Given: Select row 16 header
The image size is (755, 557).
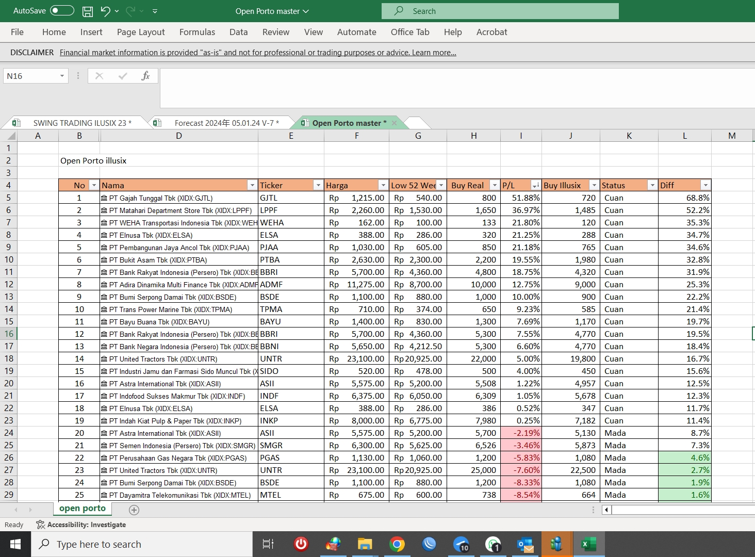Looking at the screenshot, I should [x=9, y=334].
